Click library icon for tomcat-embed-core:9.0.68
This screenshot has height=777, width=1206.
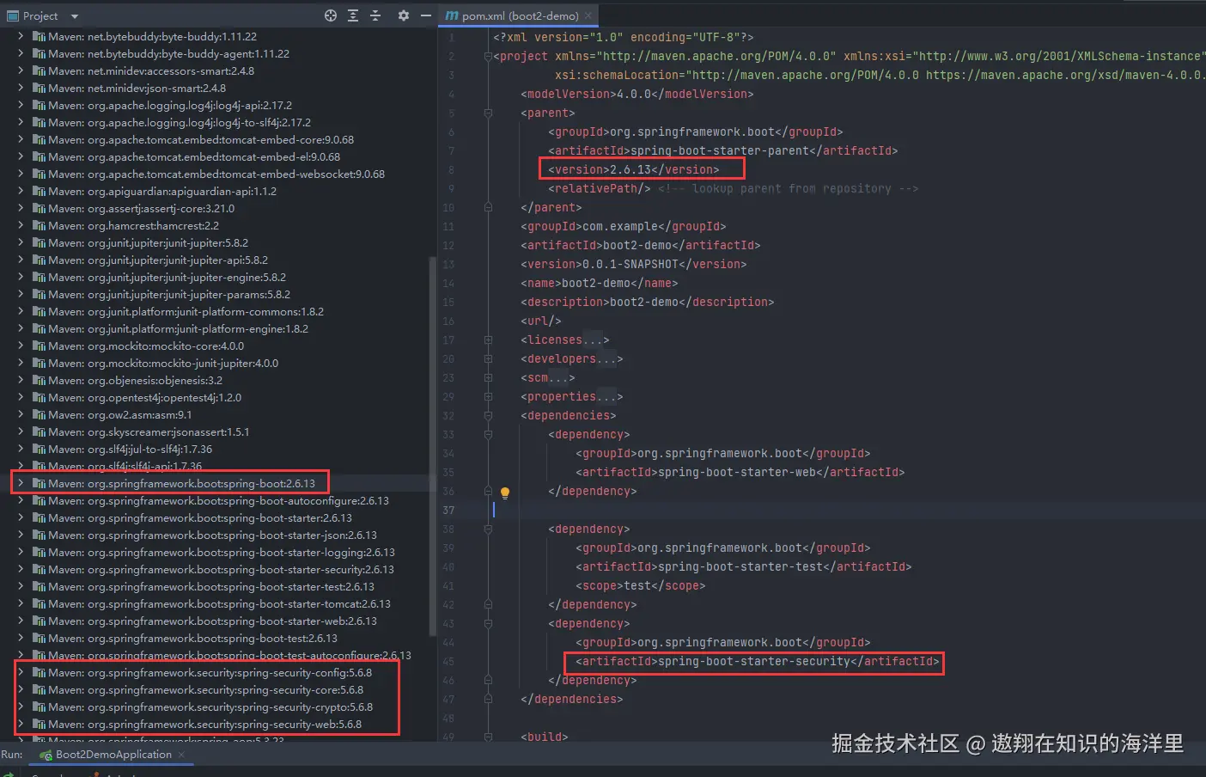pos(39,140)
